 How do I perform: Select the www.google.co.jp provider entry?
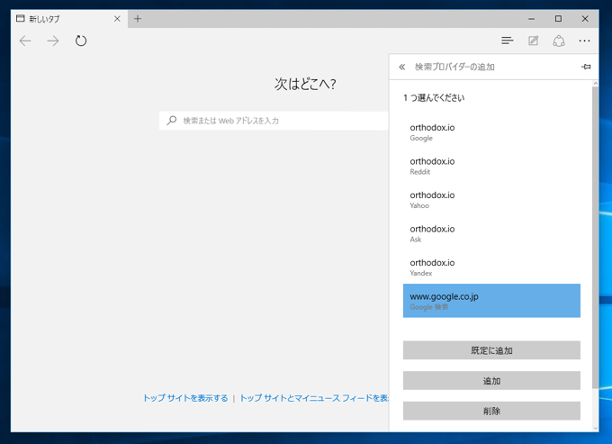491,301
